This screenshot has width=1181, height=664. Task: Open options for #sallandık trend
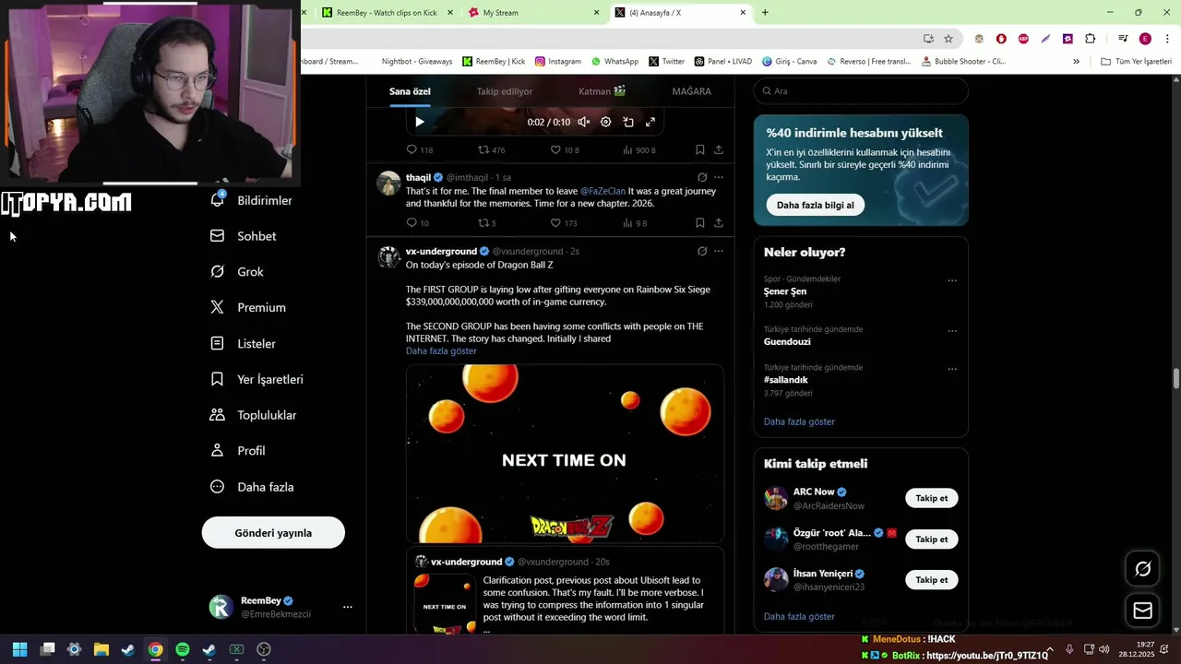coord(952,369)
